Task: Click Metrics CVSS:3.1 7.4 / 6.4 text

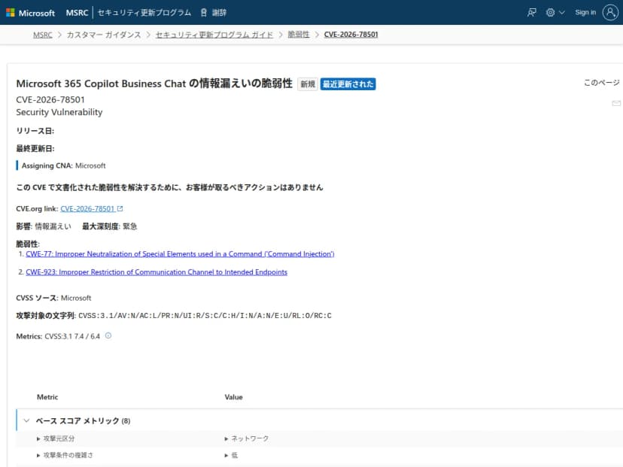Action: point(58,336)
